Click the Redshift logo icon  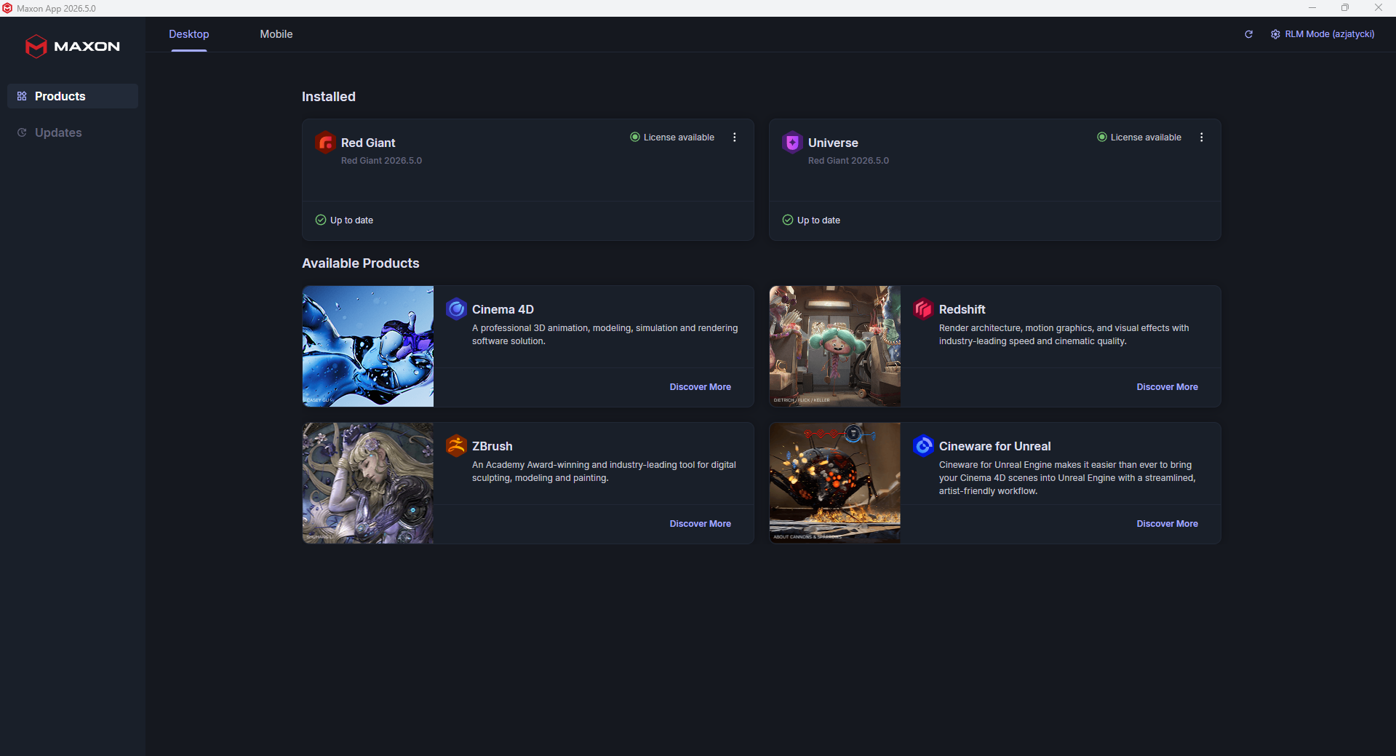click(923, 309)
